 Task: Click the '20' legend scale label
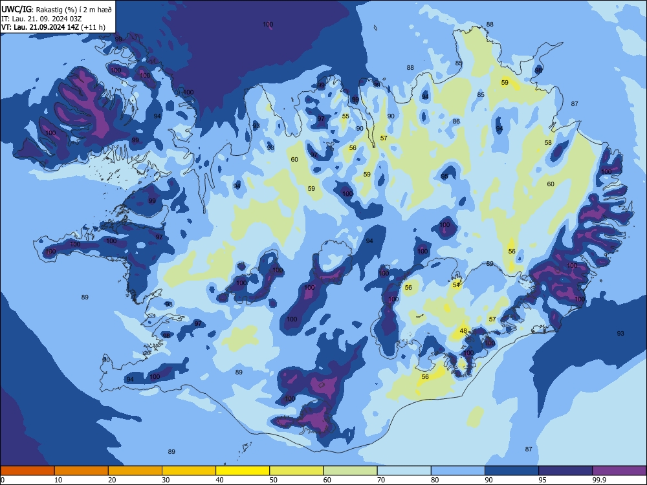click(112, 480)
